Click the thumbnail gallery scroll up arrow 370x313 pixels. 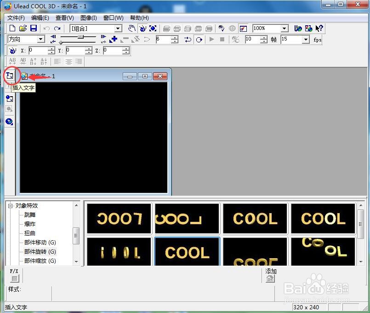[x=360, y=205]
